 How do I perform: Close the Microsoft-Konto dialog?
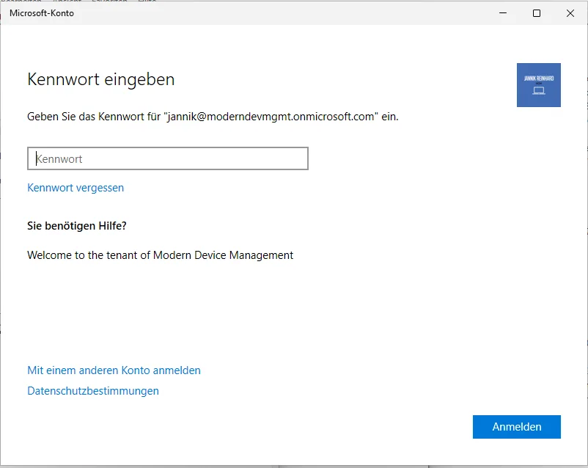pos(570,13)
